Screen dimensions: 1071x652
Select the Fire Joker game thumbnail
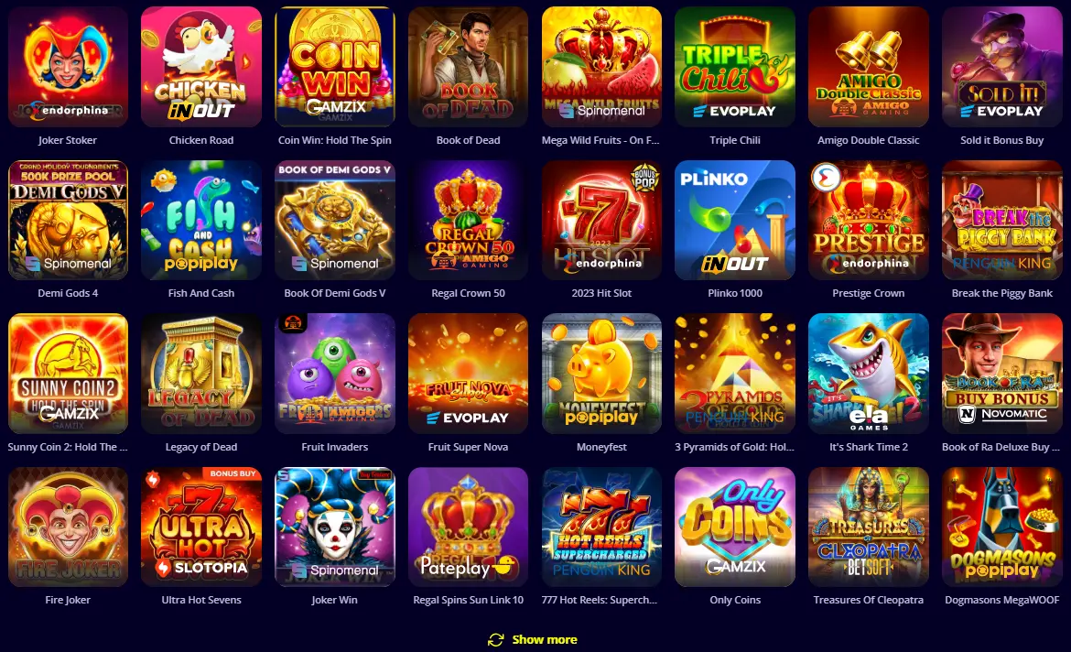[68, 527]
